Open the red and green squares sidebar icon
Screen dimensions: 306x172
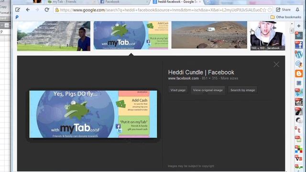tap(298, 149)
